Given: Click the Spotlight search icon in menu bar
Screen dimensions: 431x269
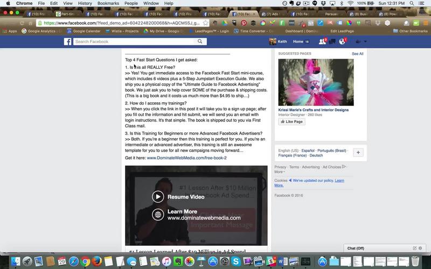Looking at the screenshot, I should pos(412,3).
